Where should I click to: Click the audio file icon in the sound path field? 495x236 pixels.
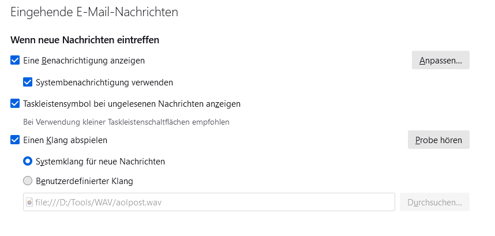pyautogui.click(x=30, y=203)
